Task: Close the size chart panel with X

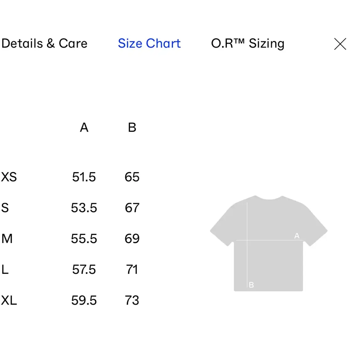Action: (340, 44)
